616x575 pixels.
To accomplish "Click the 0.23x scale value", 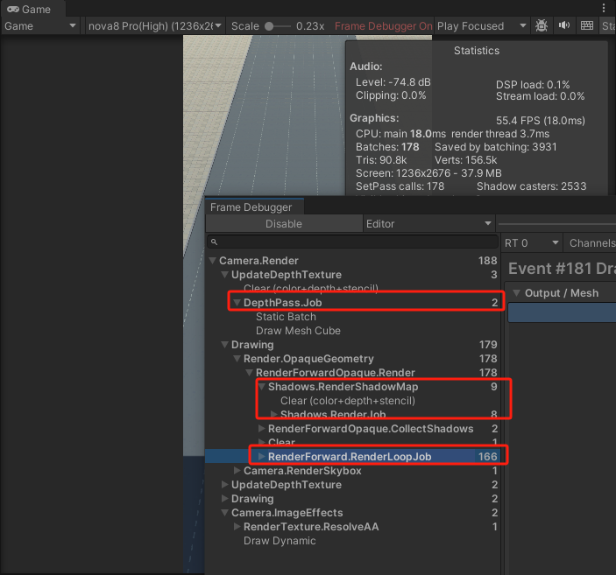I will click(x=310, y=26).
